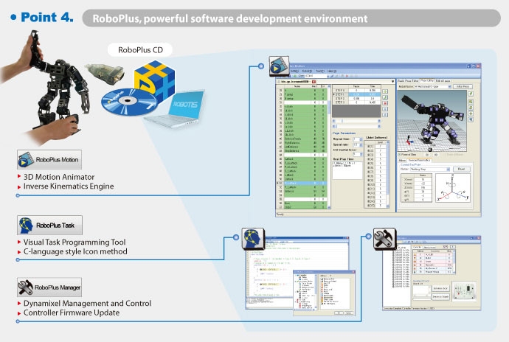Select the highlighted STEP 1 row
Viewport: 509px width, 342px height.
click(x=357, y=94)
